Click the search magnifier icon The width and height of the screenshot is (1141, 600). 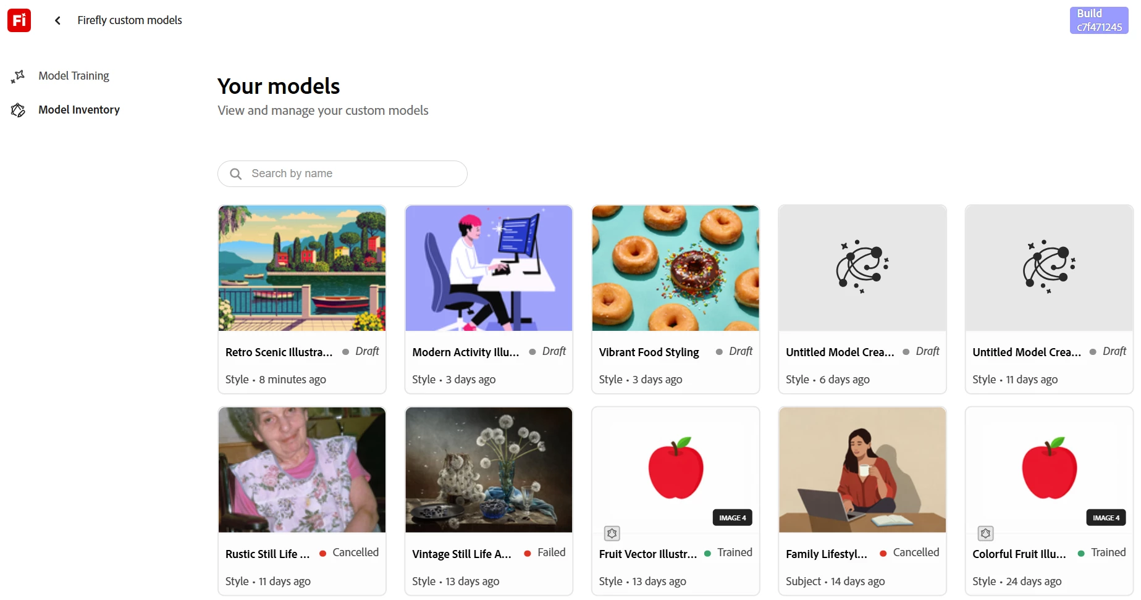pos(235,174)
